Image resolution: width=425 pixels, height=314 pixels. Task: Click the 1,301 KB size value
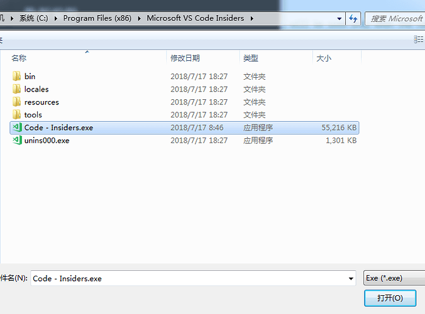coord(341,141)
